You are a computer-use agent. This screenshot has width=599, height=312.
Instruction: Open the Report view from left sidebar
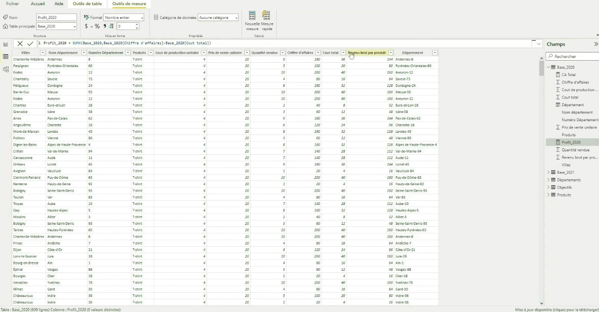pyautogui.click(x=6, y=44)
